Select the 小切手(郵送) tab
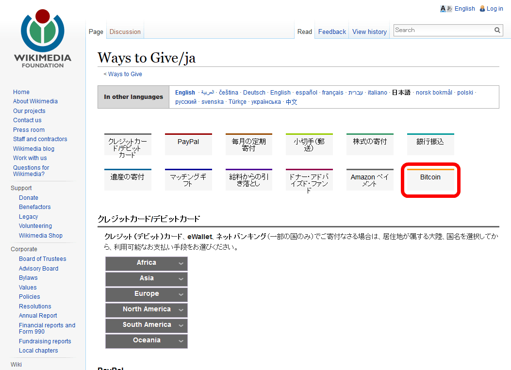The image size is (511, 370). 309,144
